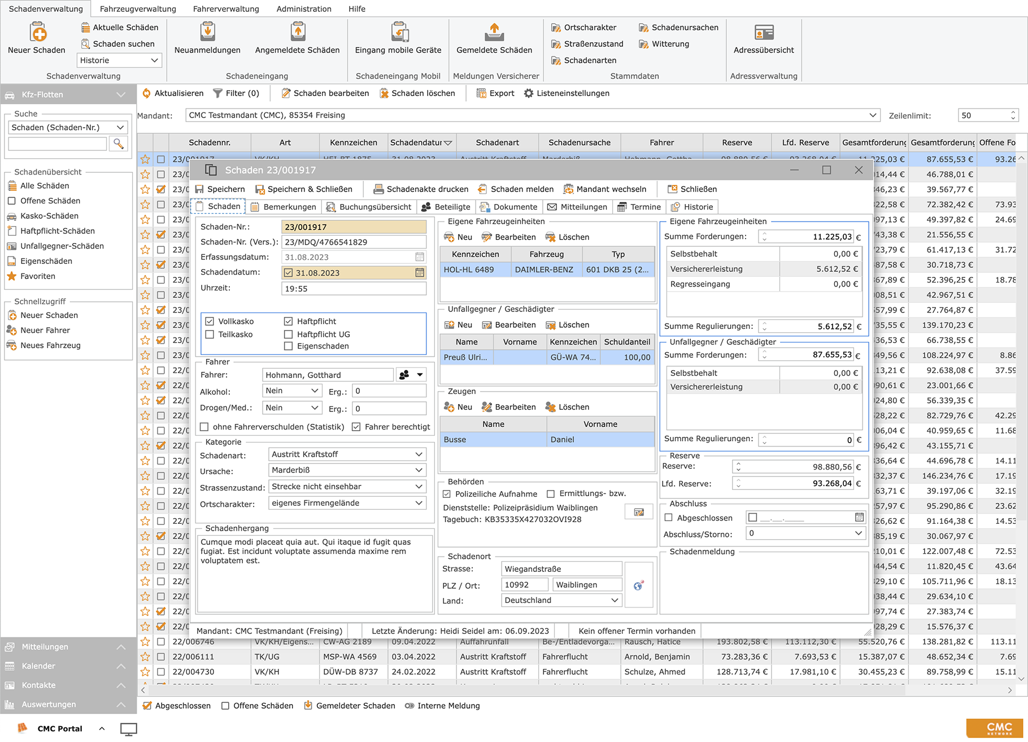Click Schaden melden button
This screenshot has height=742, width=1028.
[516, 189]
